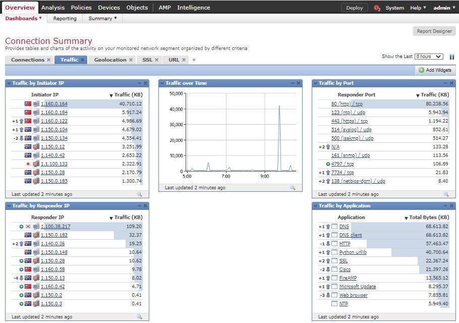The width and height of the screenshot is (459, 323).
Task: Click flag icon next to 1.1.100.133
Action: coord(28,164)
